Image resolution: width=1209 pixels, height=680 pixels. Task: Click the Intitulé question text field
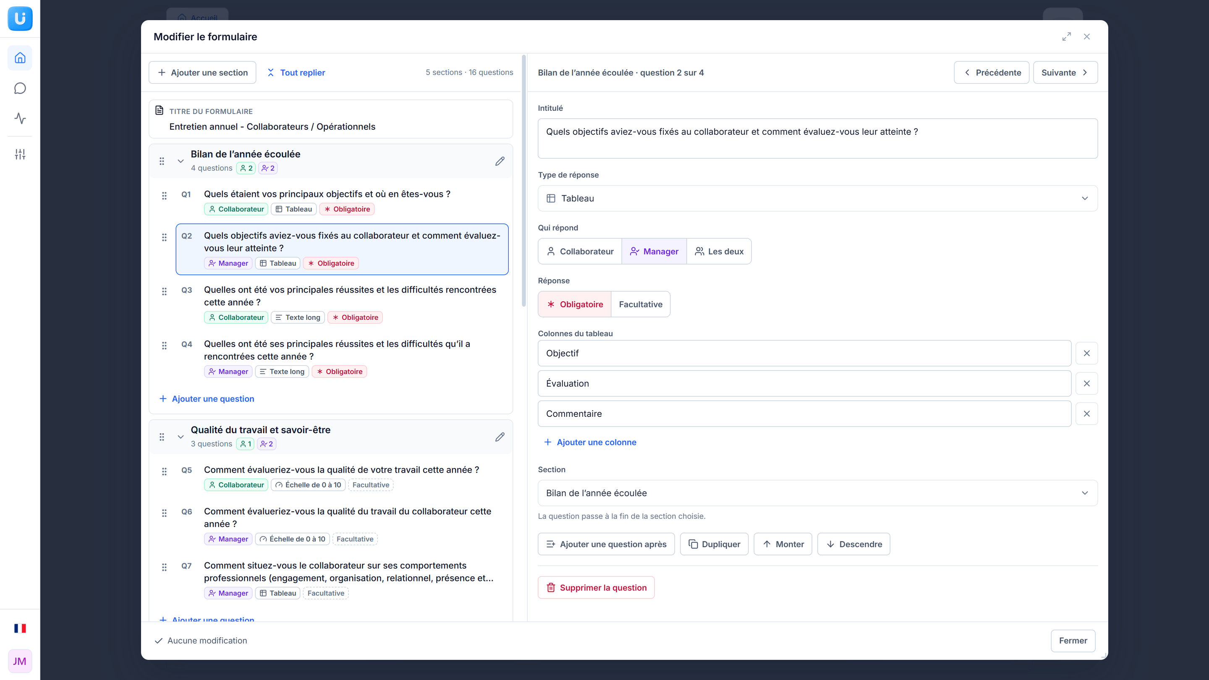(818, 139)
